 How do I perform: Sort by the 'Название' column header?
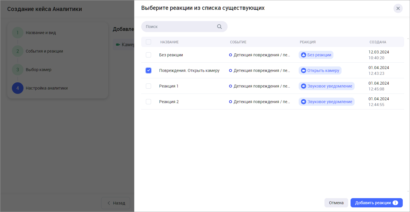(x=169, y=42)
